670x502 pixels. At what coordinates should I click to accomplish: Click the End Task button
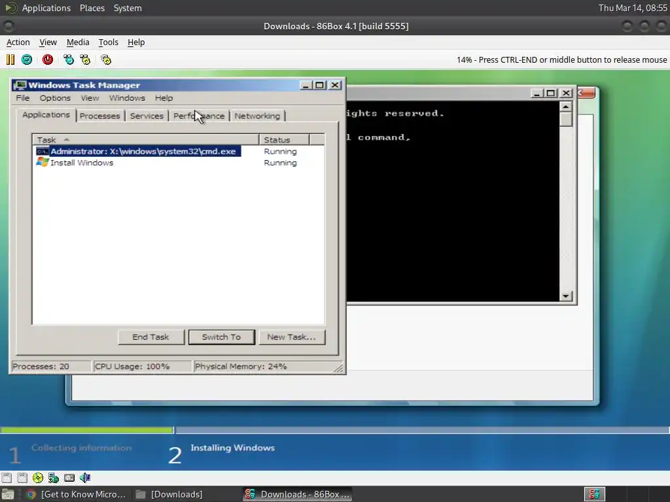click(x=151, y=337)
